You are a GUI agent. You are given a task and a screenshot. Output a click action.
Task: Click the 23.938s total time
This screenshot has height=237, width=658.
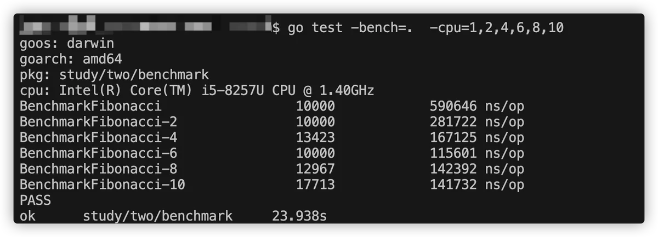click(x=299, y=216)
